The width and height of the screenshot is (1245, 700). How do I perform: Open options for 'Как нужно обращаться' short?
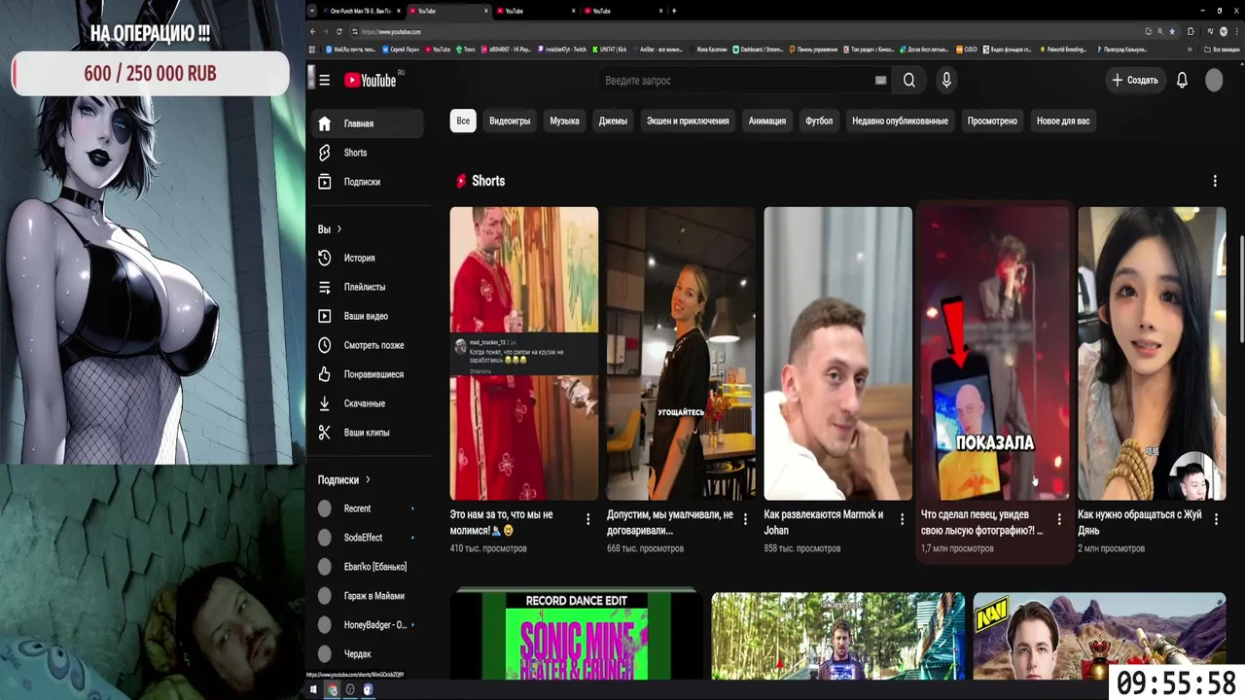[x=1216, y=519]
